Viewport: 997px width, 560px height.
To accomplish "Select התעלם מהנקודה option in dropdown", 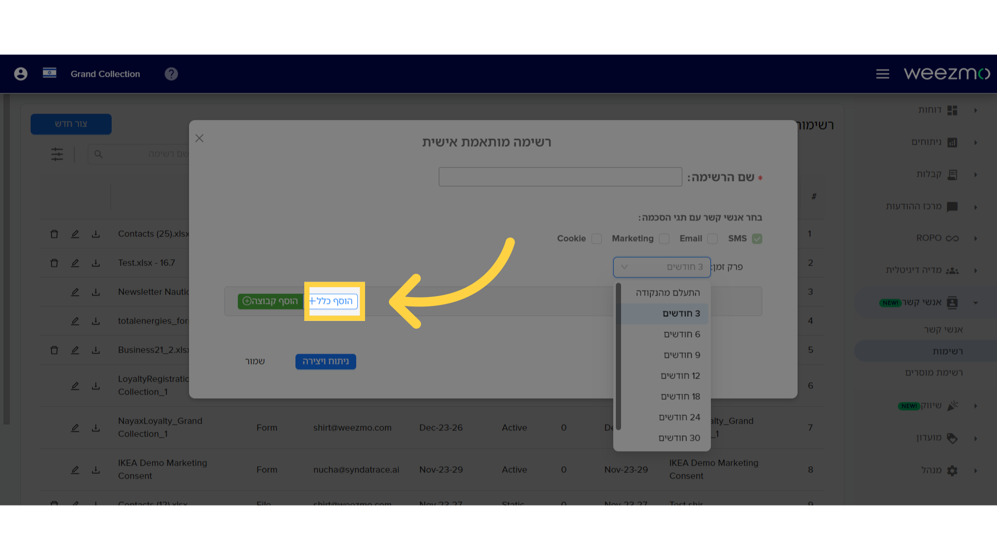I will pos(665,293).
